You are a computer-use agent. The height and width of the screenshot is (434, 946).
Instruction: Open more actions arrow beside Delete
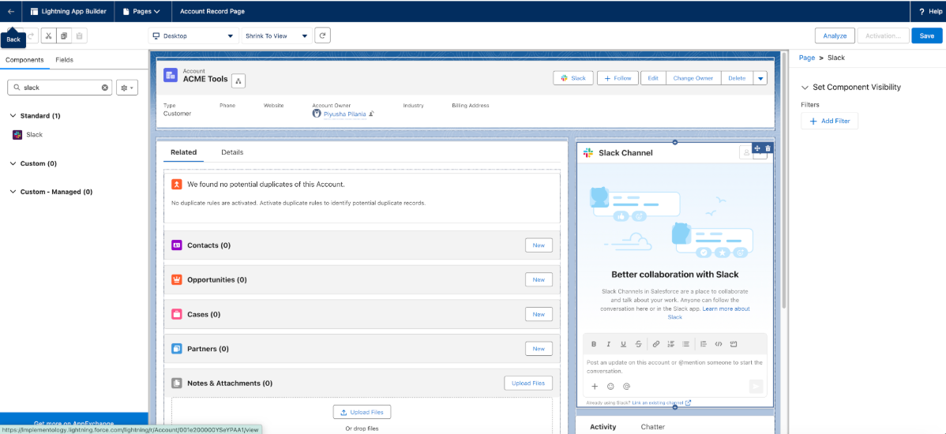[x=760, y=78]
